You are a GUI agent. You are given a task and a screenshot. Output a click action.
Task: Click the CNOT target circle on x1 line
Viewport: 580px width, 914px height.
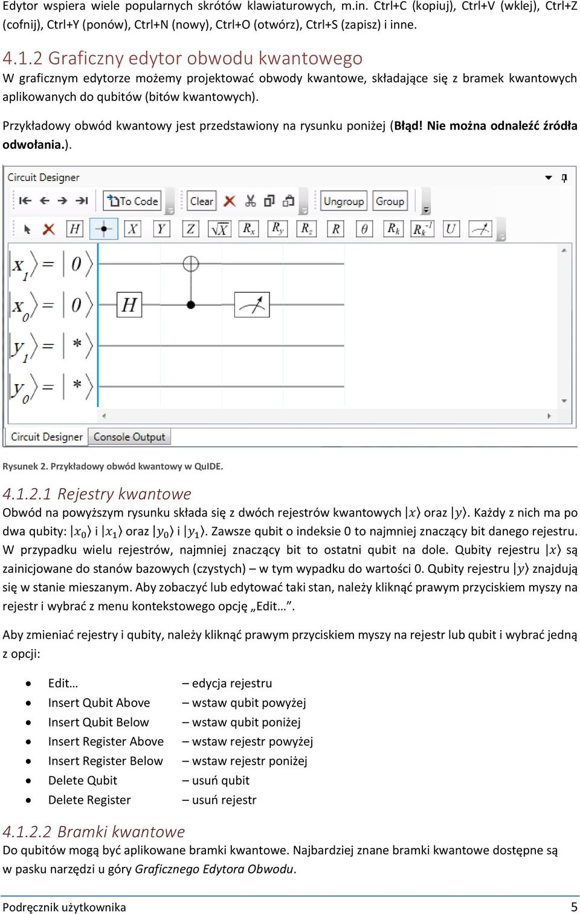(190, 264)
